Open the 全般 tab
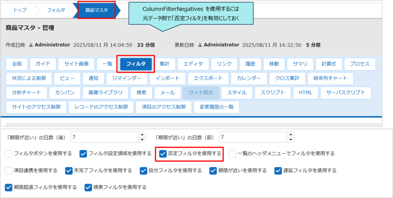The width and height of the screenshot is (393, 198). (x=17, y=64)
